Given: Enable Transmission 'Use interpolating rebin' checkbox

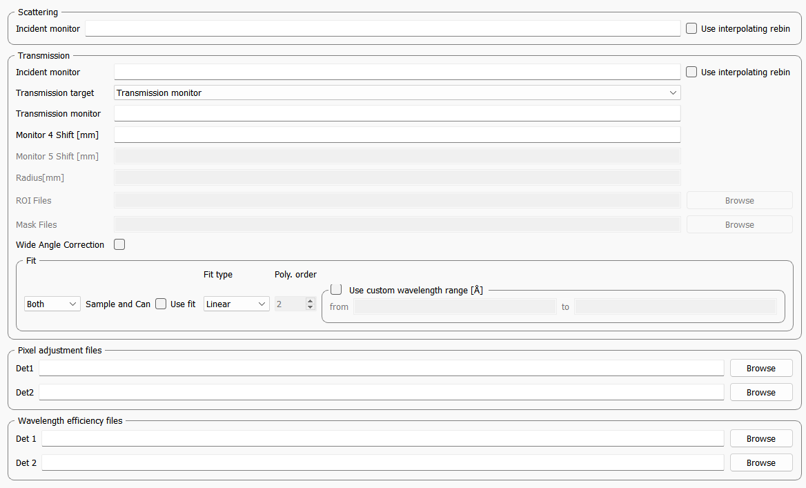Looking at the screenshot, I should pyautogui.click(x=691, y=72).
